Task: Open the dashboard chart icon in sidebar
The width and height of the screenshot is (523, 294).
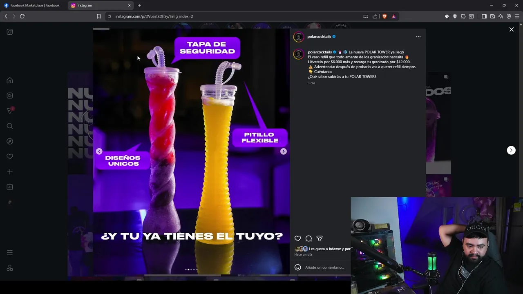Action: [x=10, y=187]
